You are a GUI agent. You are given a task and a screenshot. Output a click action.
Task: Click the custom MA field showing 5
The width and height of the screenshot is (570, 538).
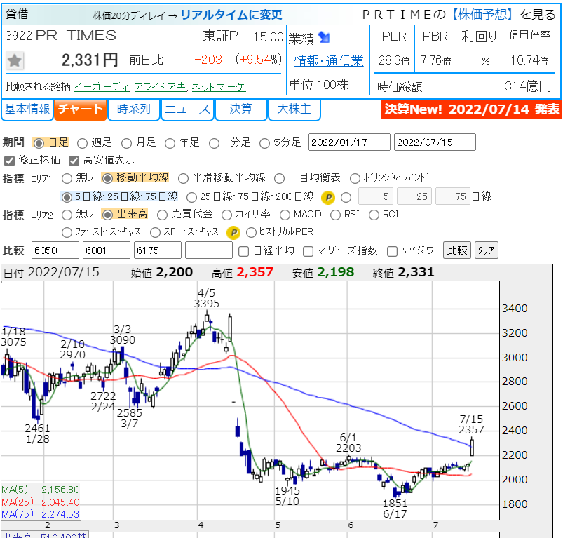(x=376, y=196)
